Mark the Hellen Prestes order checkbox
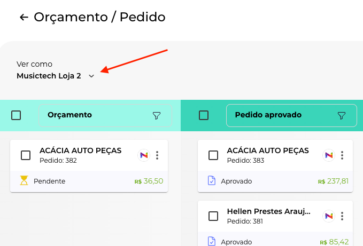363x246 pixels. tap(213, 216)
